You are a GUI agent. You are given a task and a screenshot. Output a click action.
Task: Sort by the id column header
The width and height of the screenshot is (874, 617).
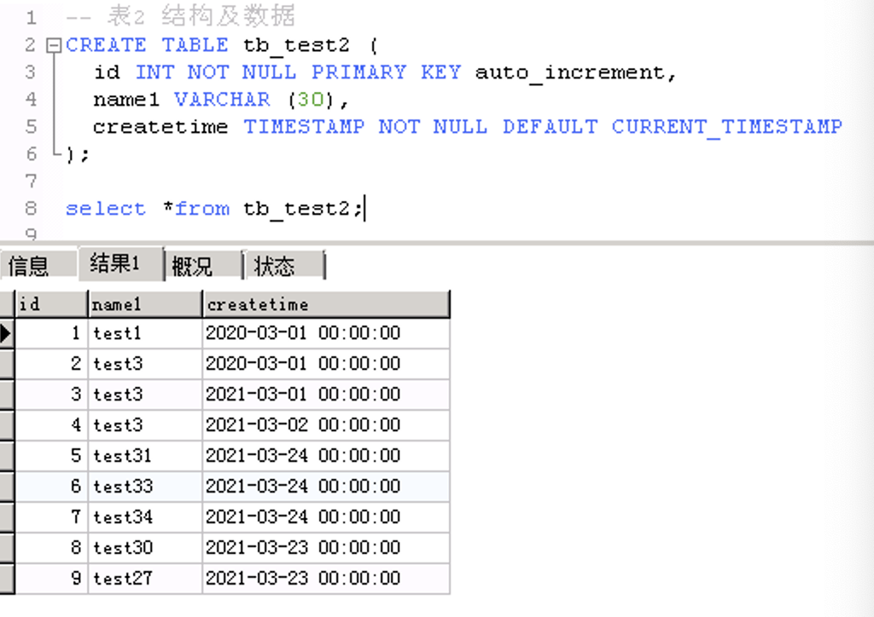tap(51, 303)
